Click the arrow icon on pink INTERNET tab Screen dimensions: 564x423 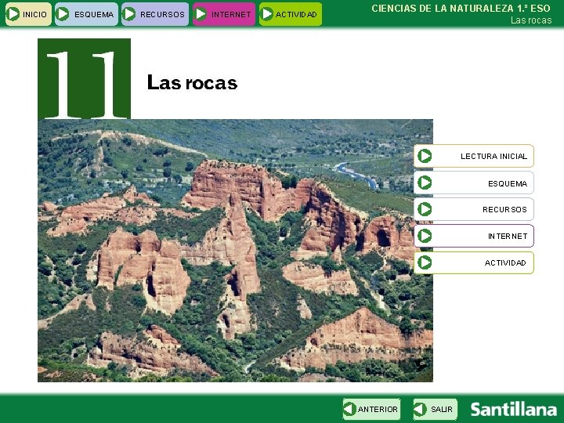tap(201, 14)
